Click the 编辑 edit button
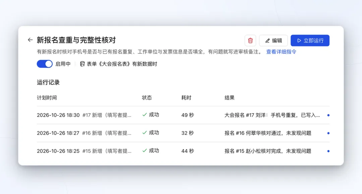The image size is (362, 194). 274,41
